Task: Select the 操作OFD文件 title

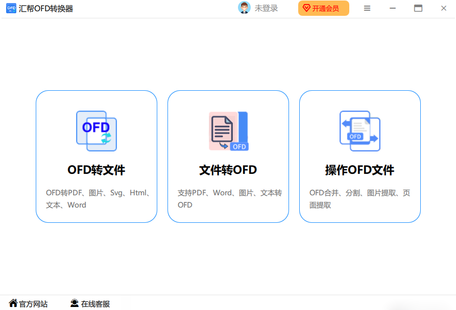Action: click(360, 170)
